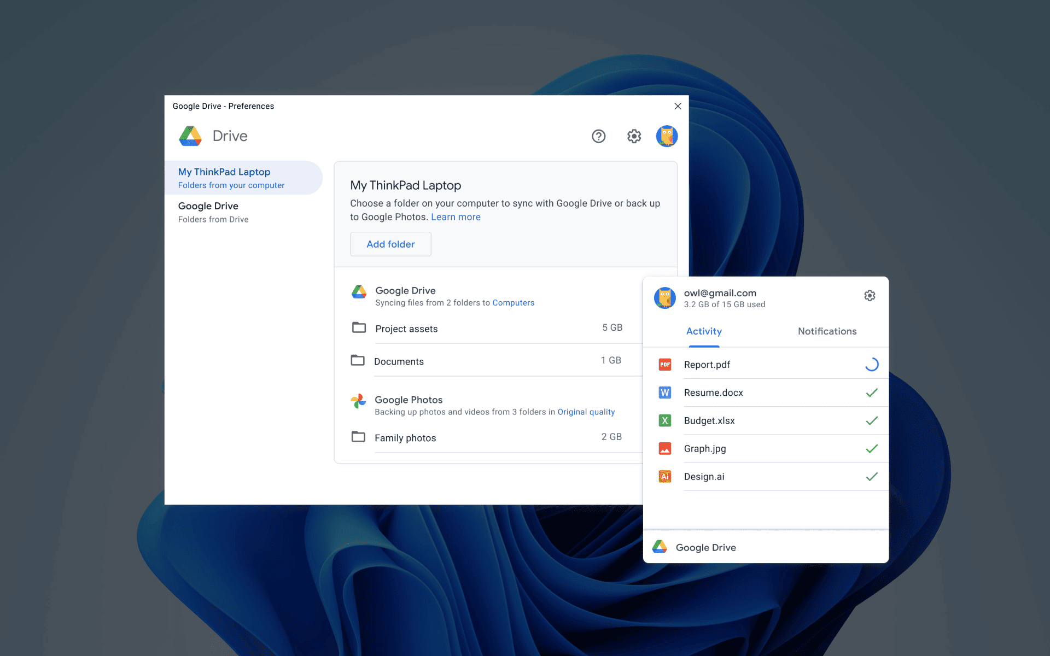Image resolution: width=1050 pixels, height=656 pixels.
Task: Click the PDF icon next to Report.pdf
Action: click(x=665, y=365)
